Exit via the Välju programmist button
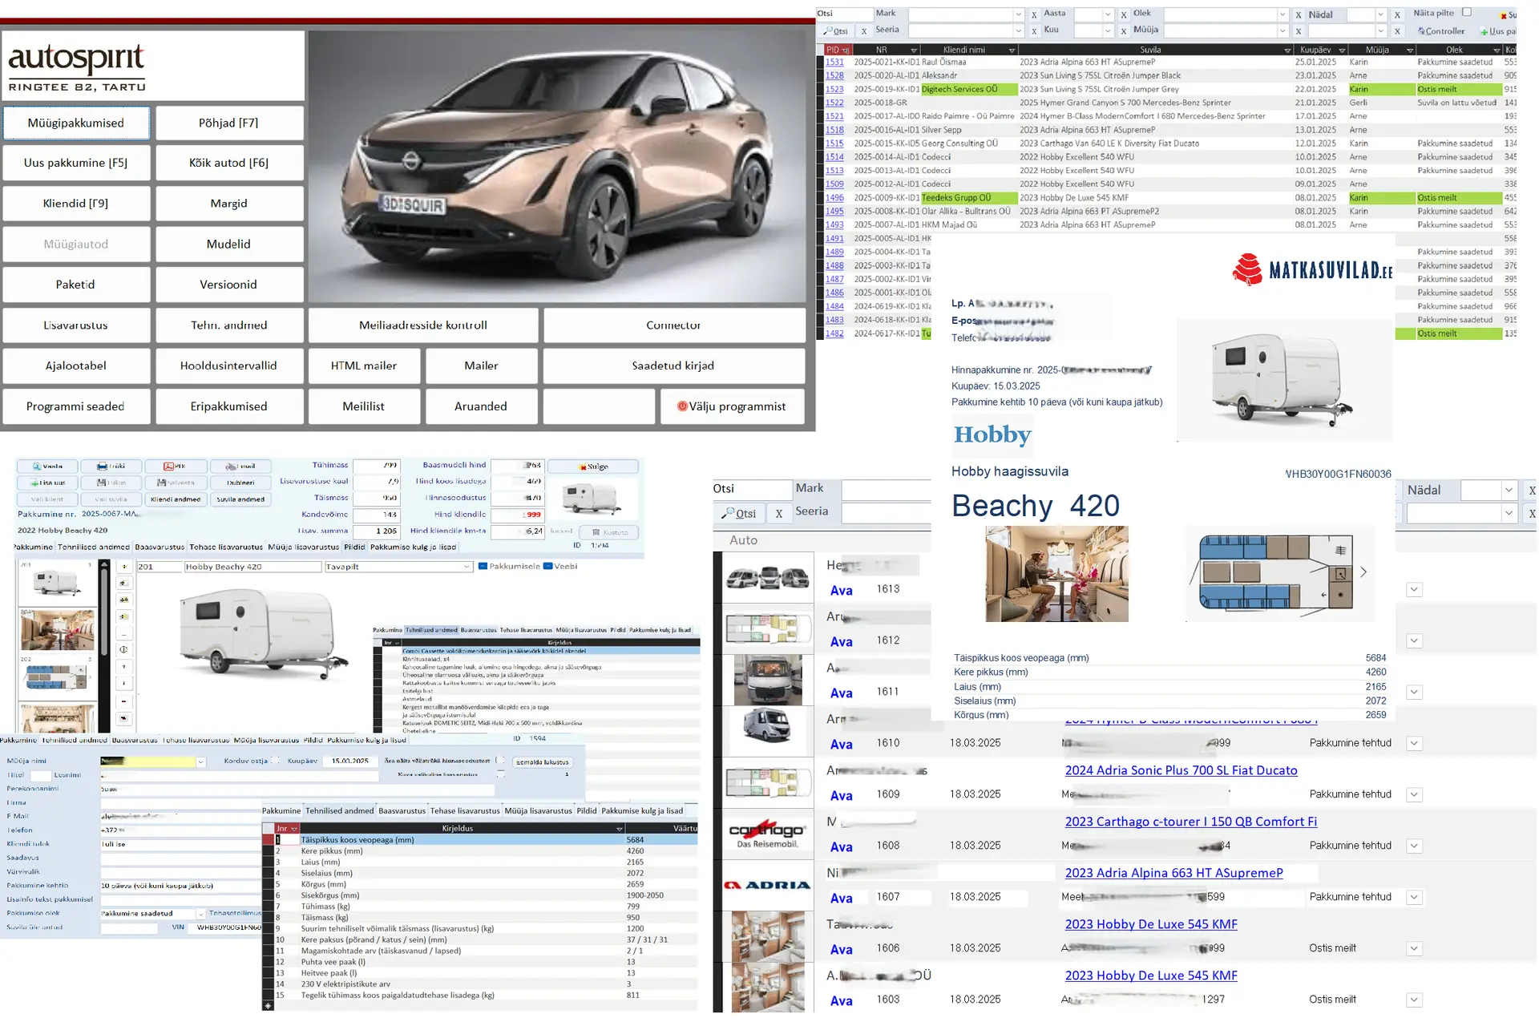1539x1026 pixels. tap(731, 406)
